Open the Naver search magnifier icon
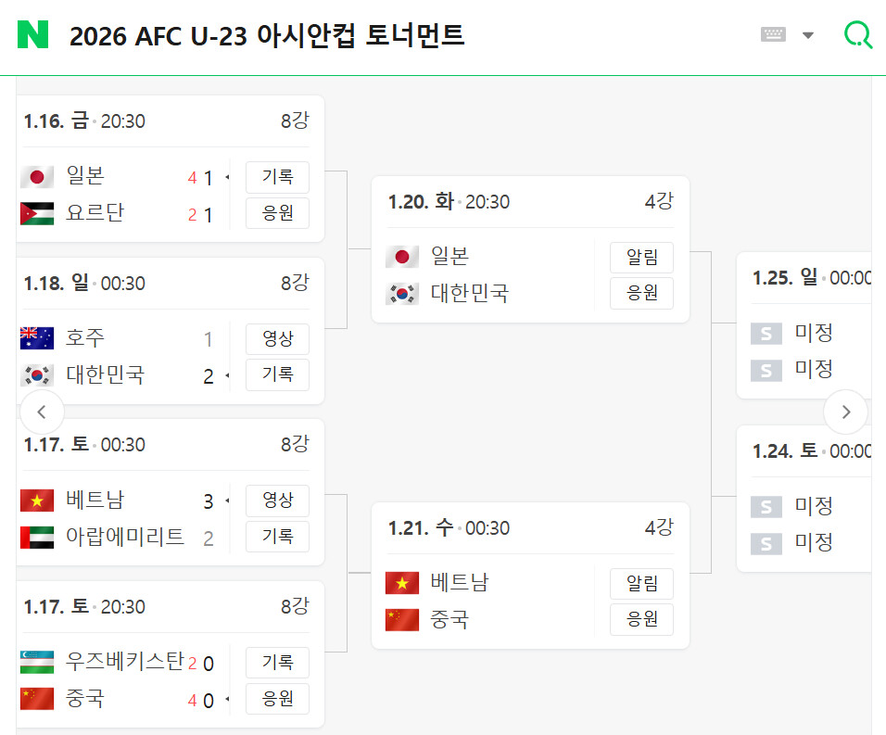The image size is (886, 735). [858, 34]
